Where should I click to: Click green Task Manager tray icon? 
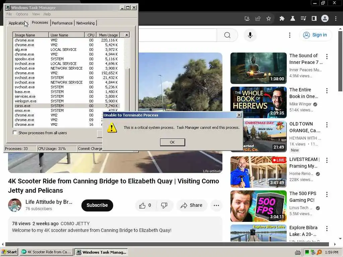point(307,252)
